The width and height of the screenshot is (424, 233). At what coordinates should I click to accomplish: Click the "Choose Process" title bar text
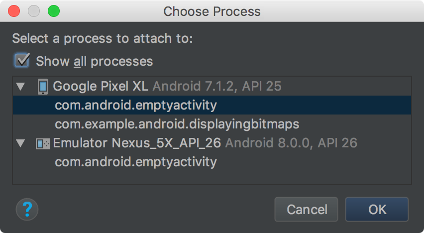pos(212,11)
